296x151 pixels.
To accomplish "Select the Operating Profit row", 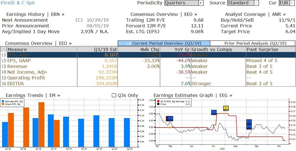I will pyautogui.click(x=147, y=78).
